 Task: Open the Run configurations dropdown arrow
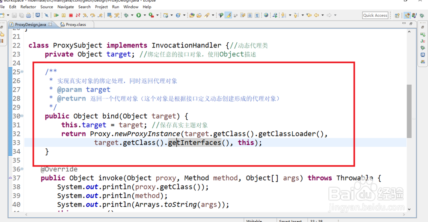[x=145, y=15]
